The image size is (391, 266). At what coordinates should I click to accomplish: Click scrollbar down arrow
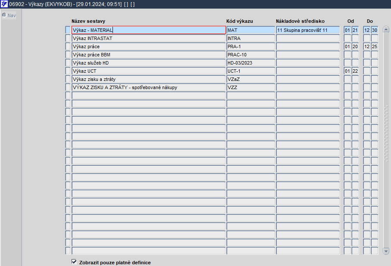[386, 251]
